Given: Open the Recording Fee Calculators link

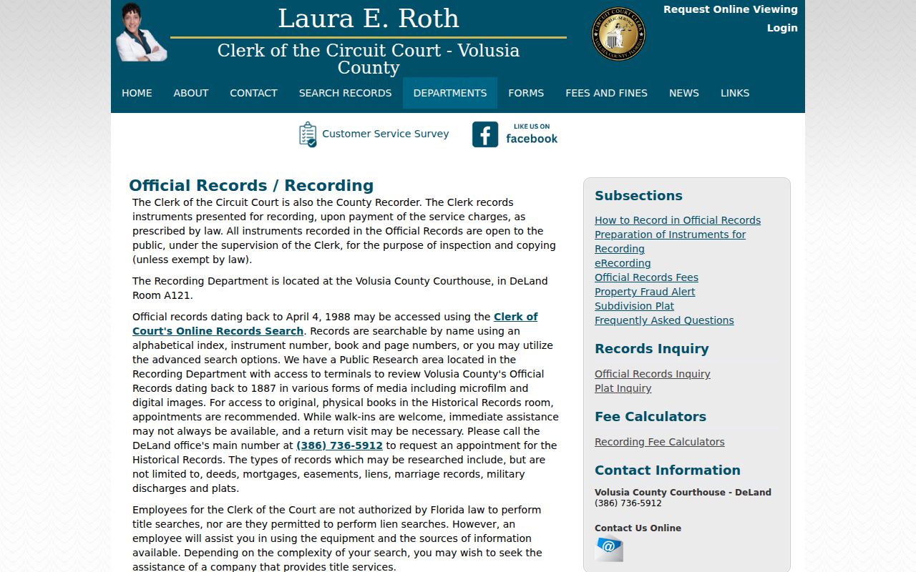Looking at the screenshot, I should point(660,442).
